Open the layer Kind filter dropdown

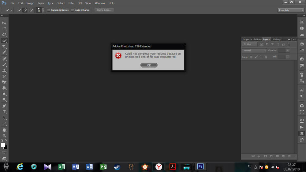click(250, 44)
